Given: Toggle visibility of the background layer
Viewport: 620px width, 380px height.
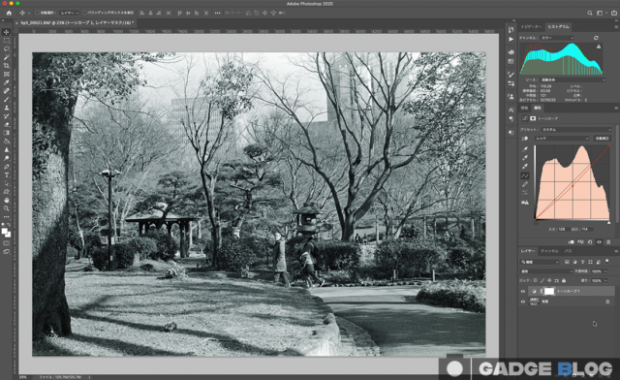Looking at the screenshot, I should click(x=523, y=301).
